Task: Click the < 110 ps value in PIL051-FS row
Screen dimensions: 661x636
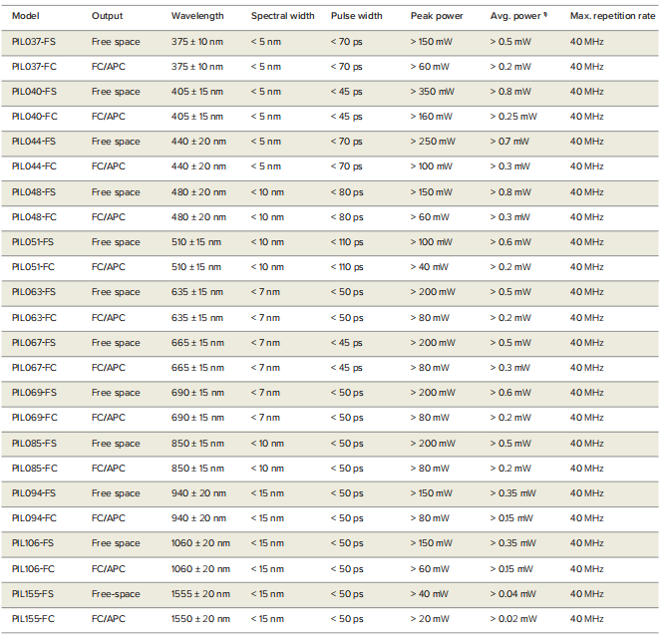Action: pyautogui.click(x=349, y=242)
